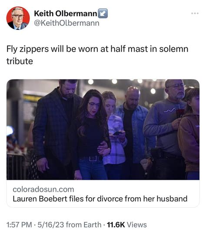
Task: Open the 11.6K view count
Action: coord(116,225)
